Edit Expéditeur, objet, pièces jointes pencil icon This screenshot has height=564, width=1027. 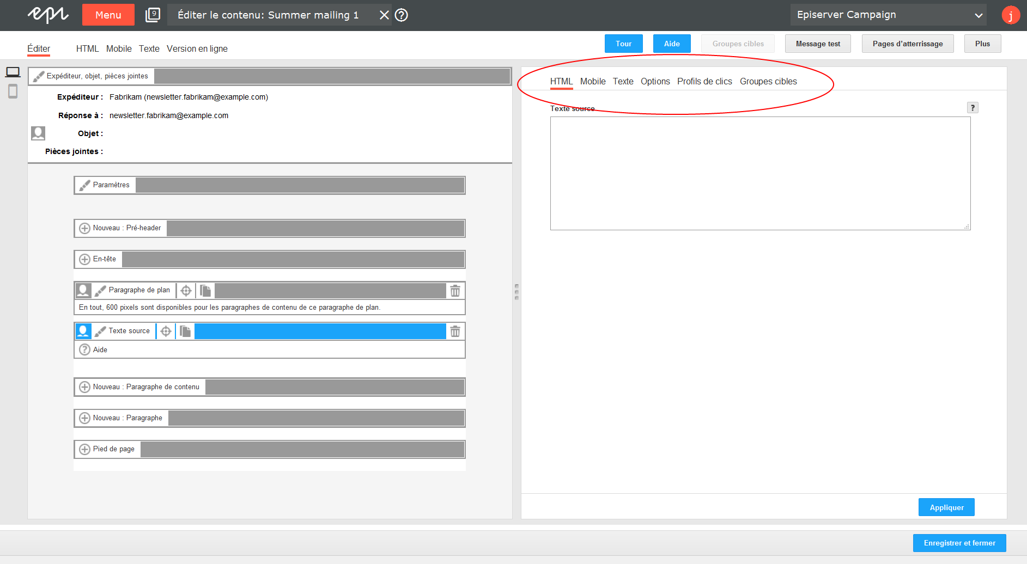point(39,76)
